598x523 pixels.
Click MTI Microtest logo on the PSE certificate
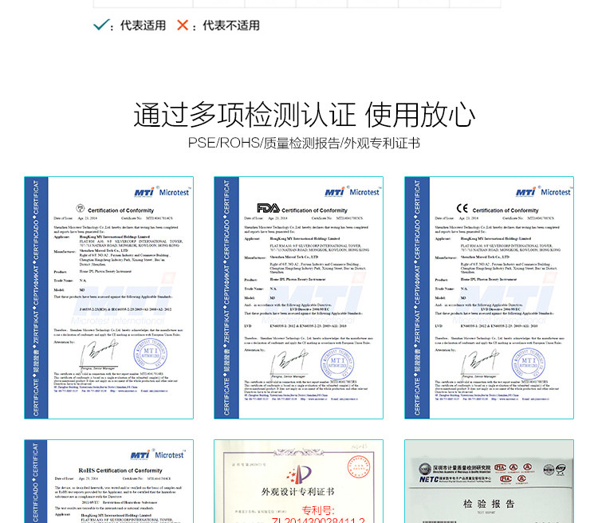point(162,191)
